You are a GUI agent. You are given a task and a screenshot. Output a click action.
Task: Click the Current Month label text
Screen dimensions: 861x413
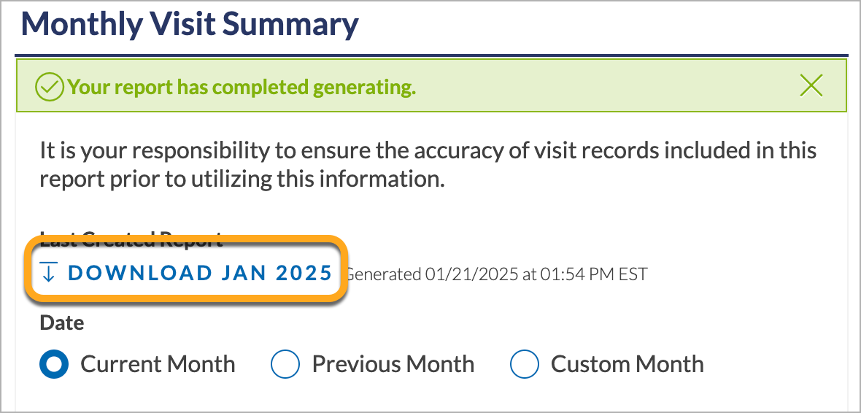point(158,363)
